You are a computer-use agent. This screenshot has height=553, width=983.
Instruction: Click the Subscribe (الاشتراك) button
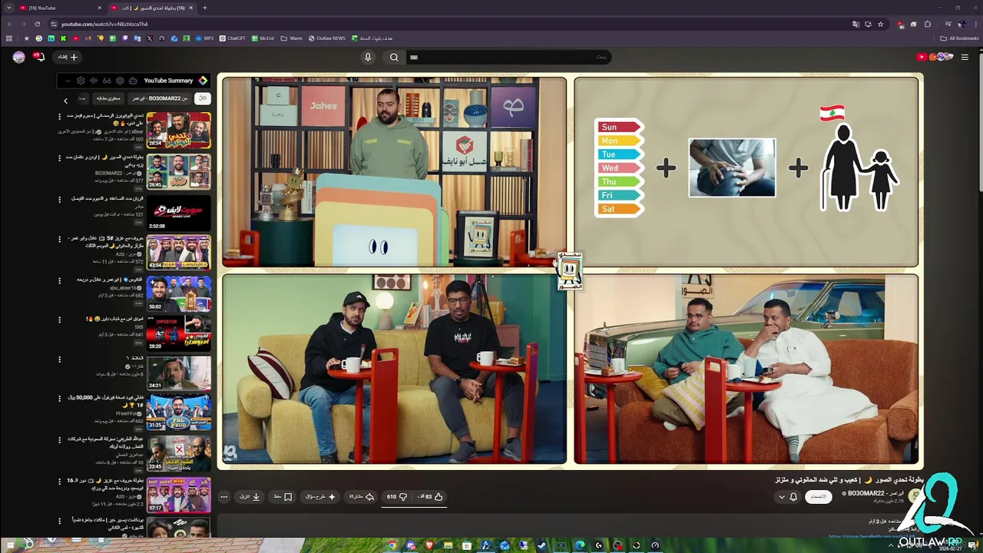click(819, 497)
